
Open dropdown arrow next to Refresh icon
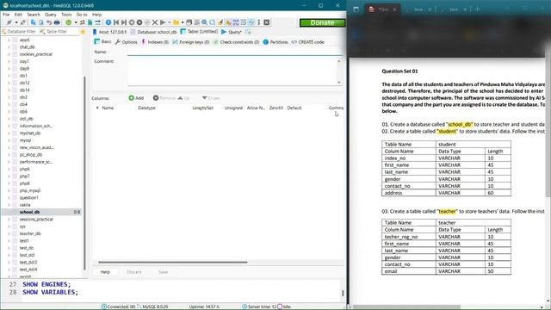click(76, 22)
